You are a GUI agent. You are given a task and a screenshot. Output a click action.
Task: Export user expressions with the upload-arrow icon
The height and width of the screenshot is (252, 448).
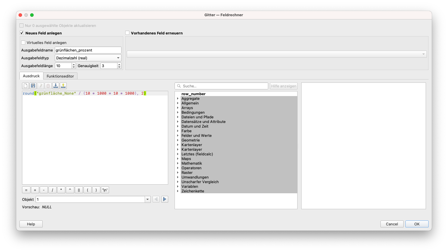63,86
